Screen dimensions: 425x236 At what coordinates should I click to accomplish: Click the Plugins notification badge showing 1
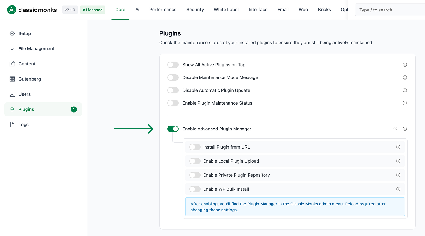point(74,109)
